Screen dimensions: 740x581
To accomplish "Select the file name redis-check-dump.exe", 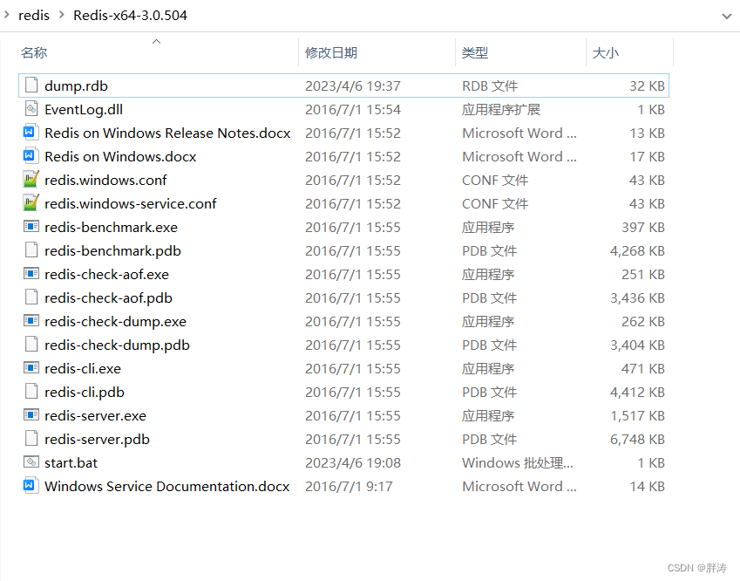I will 115,322.
